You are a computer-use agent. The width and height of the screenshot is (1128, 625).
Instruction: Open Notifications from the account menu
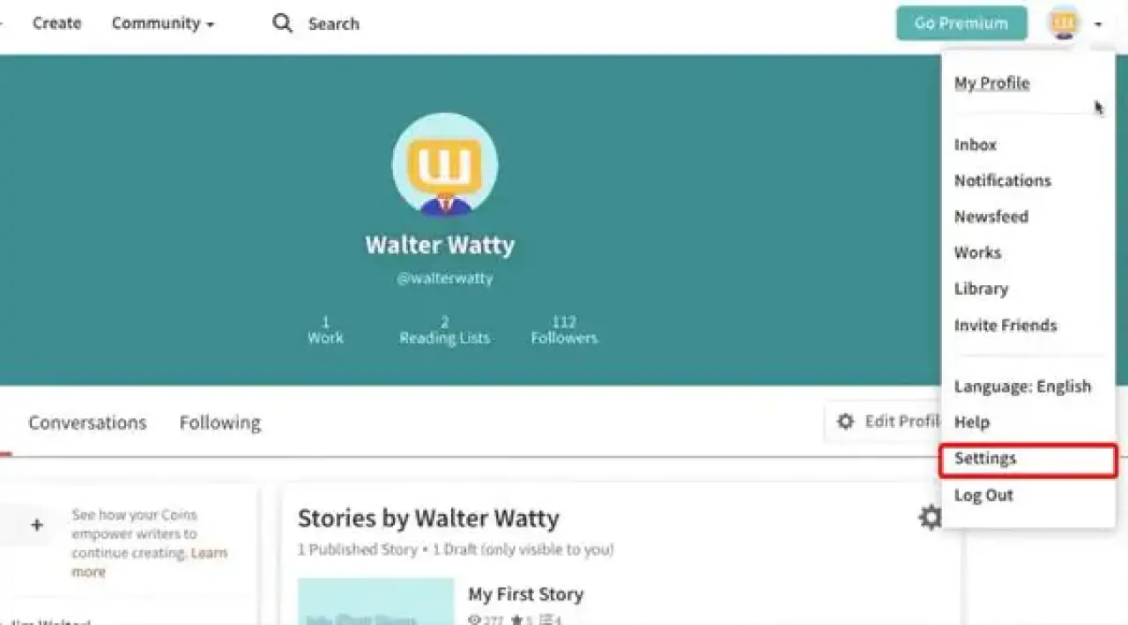coord(1002,180)
